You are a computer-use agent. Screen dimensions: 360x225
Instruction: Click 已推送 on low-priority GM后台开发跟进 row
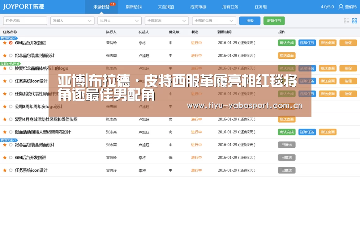tap(286, 158)
